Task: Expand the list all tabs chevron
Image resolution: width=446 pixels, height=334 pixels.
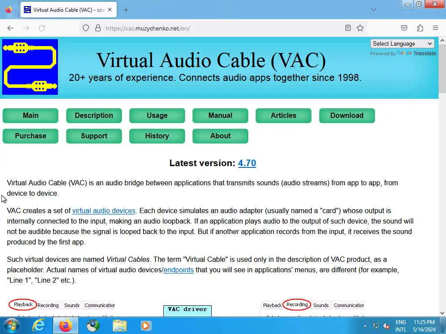Action: 373,10
